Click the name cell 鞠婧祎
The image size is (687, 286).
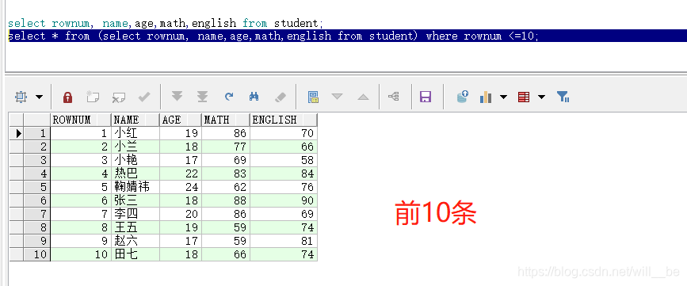tap(135, 187)
